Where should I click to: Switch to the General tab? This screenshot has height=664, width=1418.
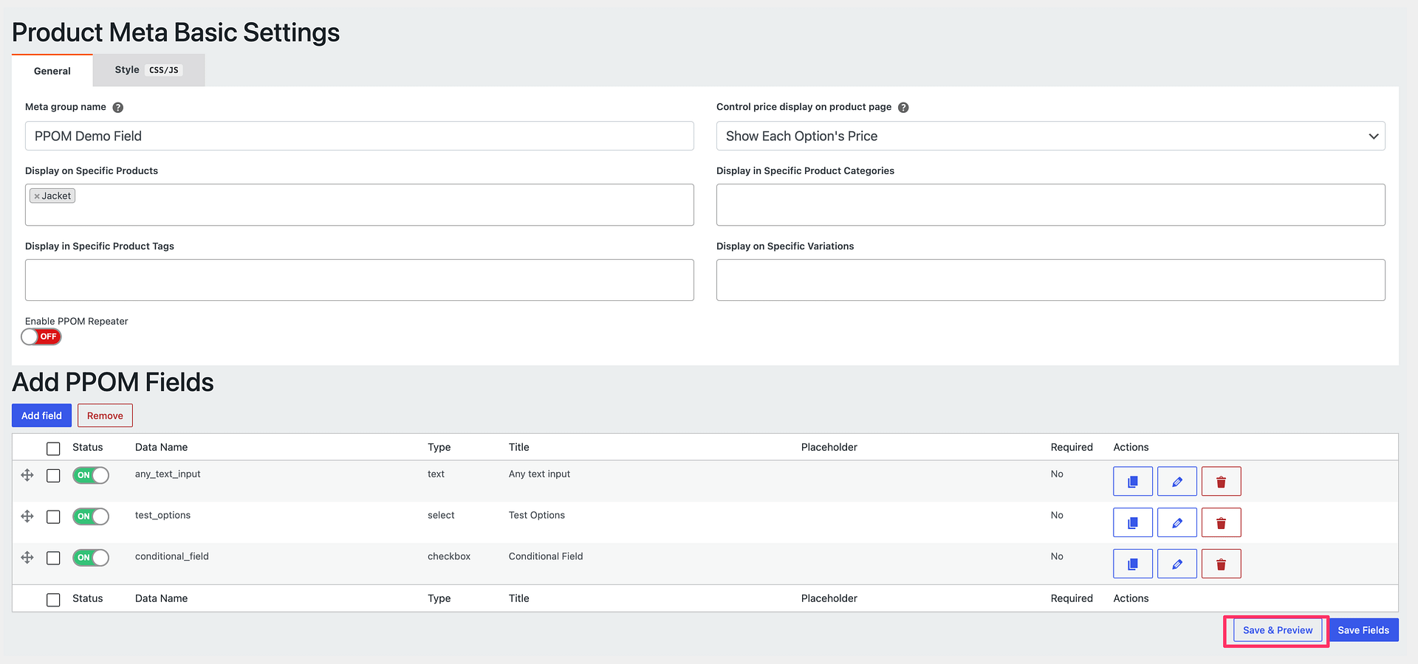52,71
